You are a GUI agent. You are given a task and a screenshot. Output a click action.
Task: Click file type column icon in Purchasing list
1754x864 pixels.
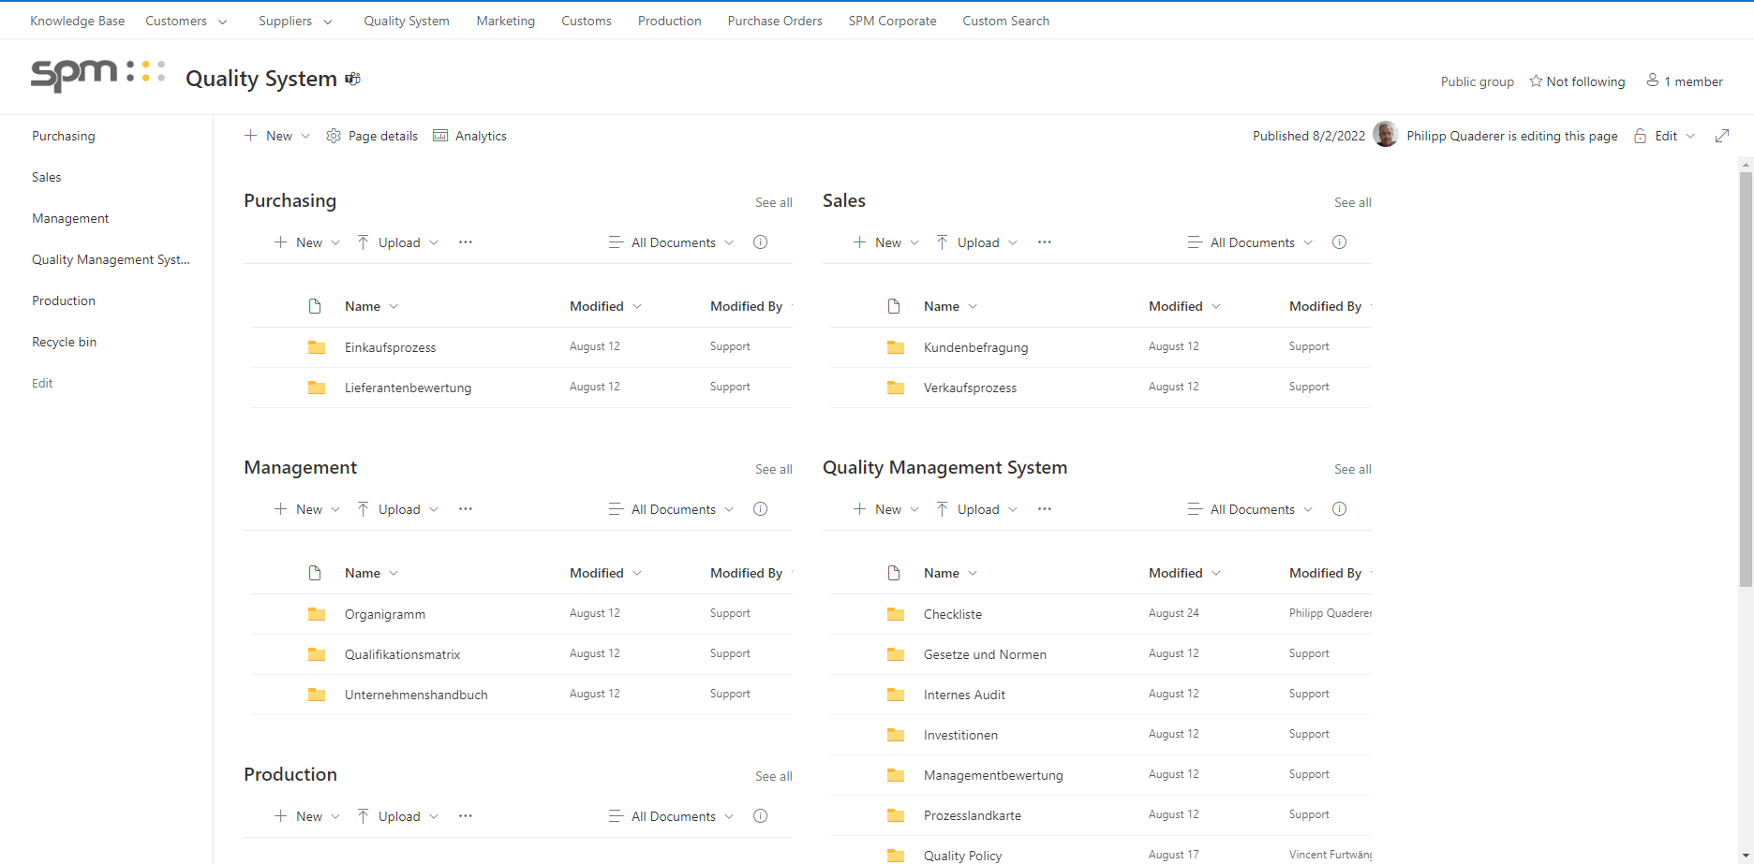coord(315,306)
